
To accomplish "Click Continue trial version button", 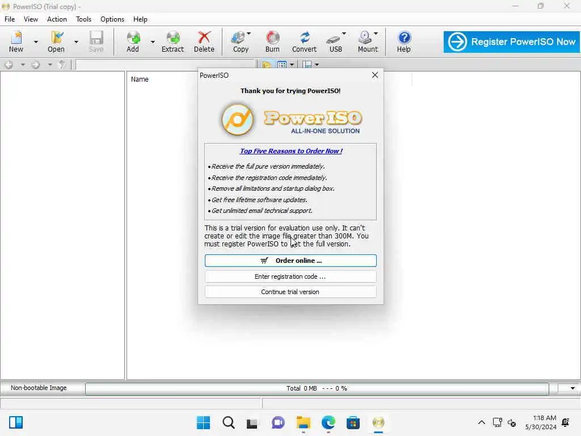I will 290,292.
